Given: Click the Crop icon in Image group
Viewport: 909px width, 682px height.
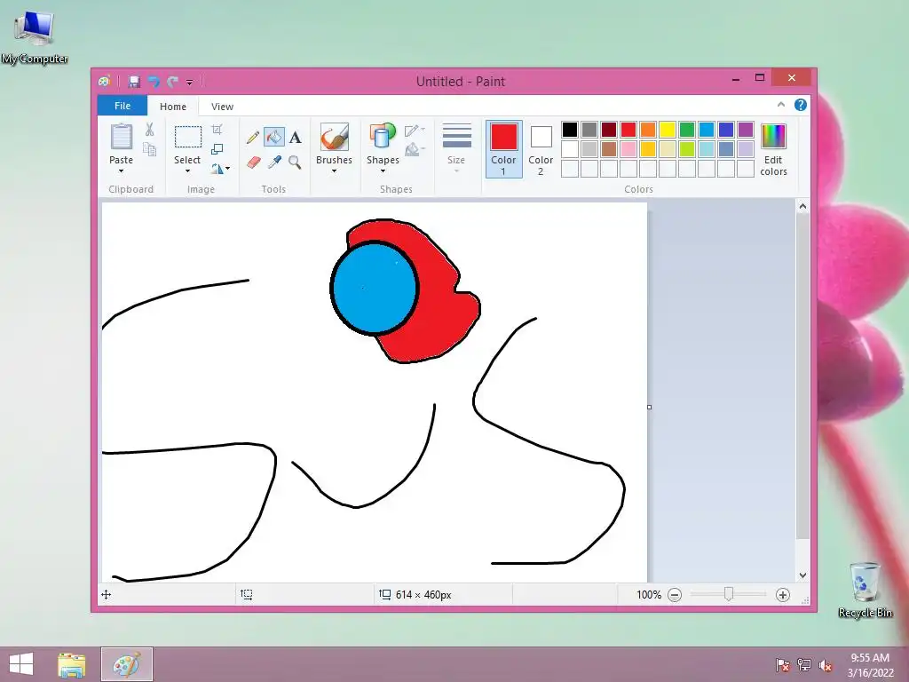Looking at the screenshot, I should coord(217,130).
